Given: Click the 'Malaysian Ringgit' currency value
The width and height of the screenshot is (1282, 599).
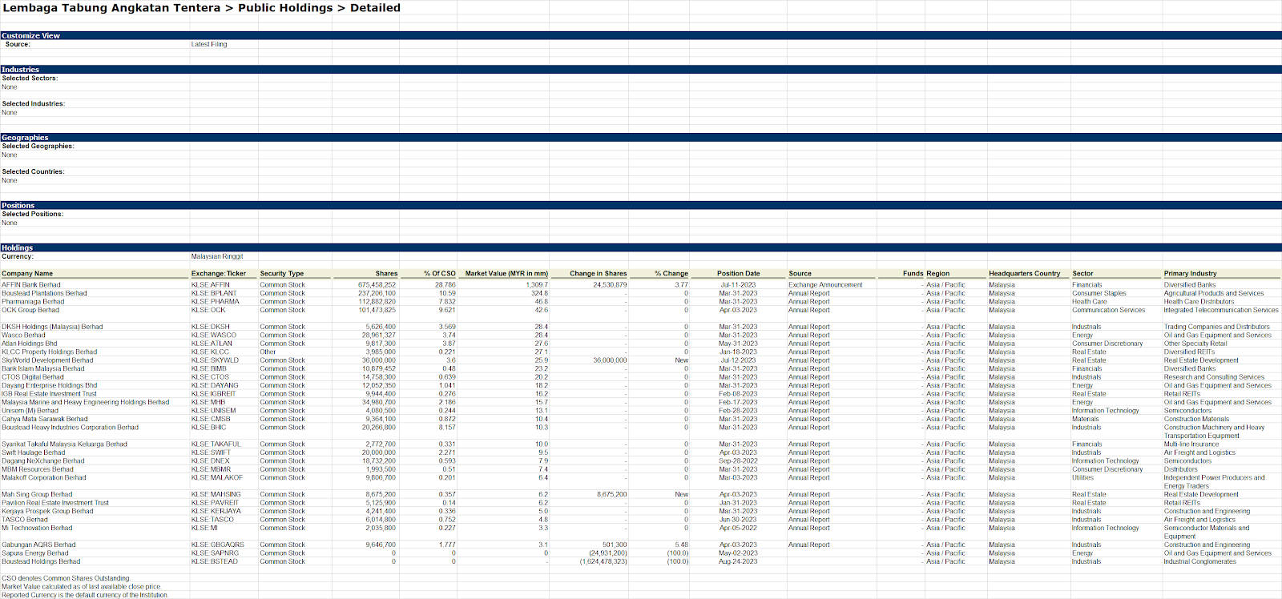Looking at the screenshot, I should (217, 256).
